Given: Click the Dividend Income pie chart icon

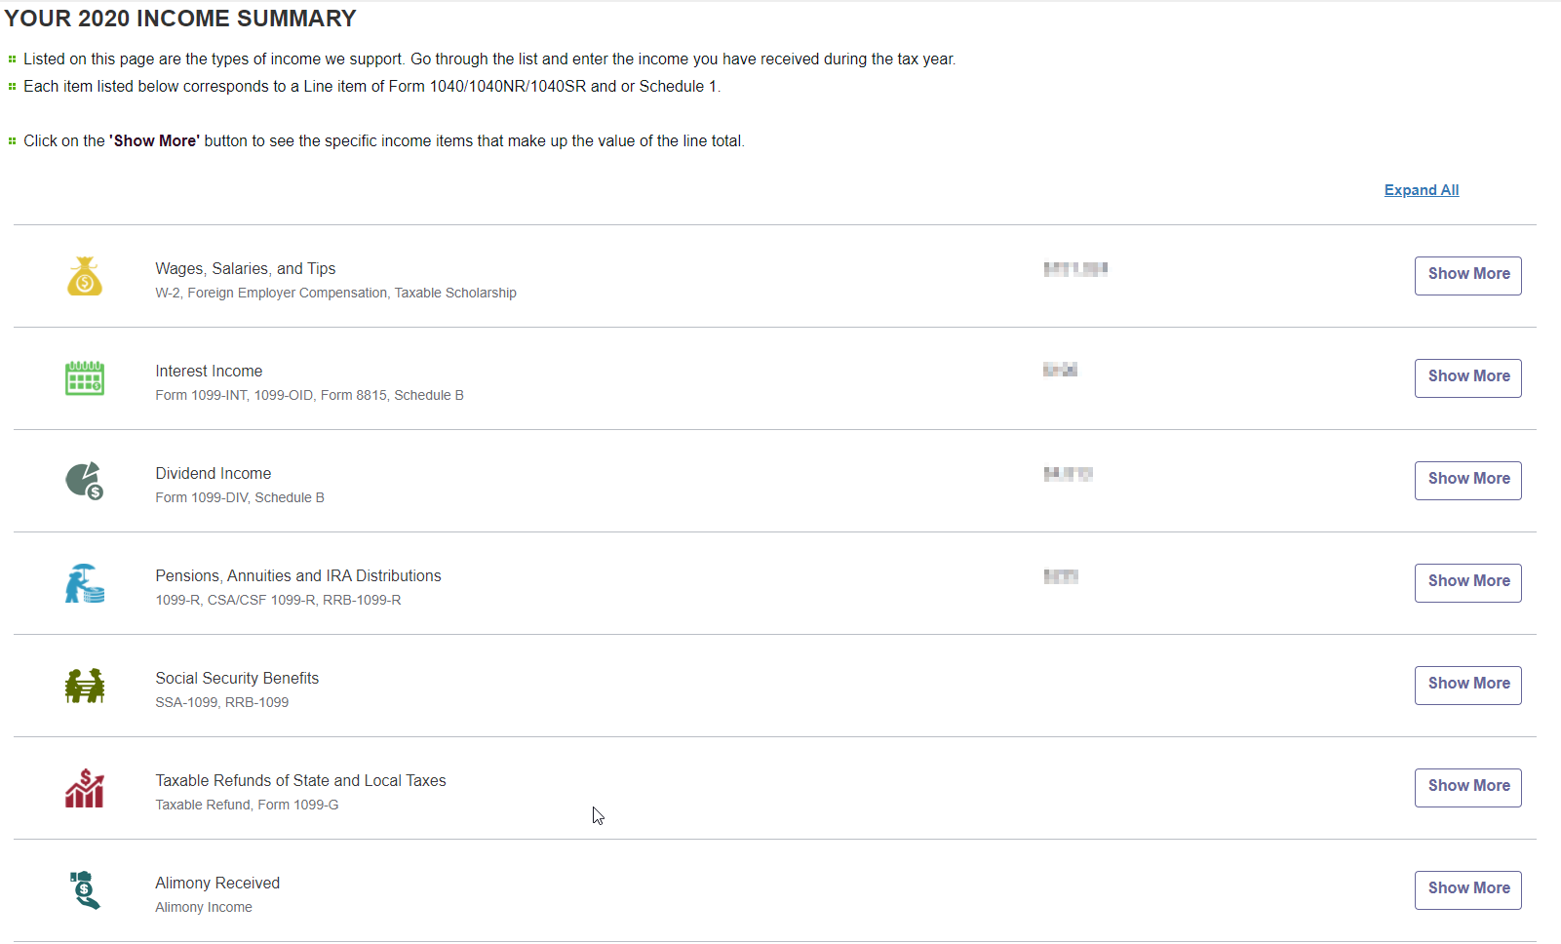Looking at the screenshot, I should click(x=85, y=481).
